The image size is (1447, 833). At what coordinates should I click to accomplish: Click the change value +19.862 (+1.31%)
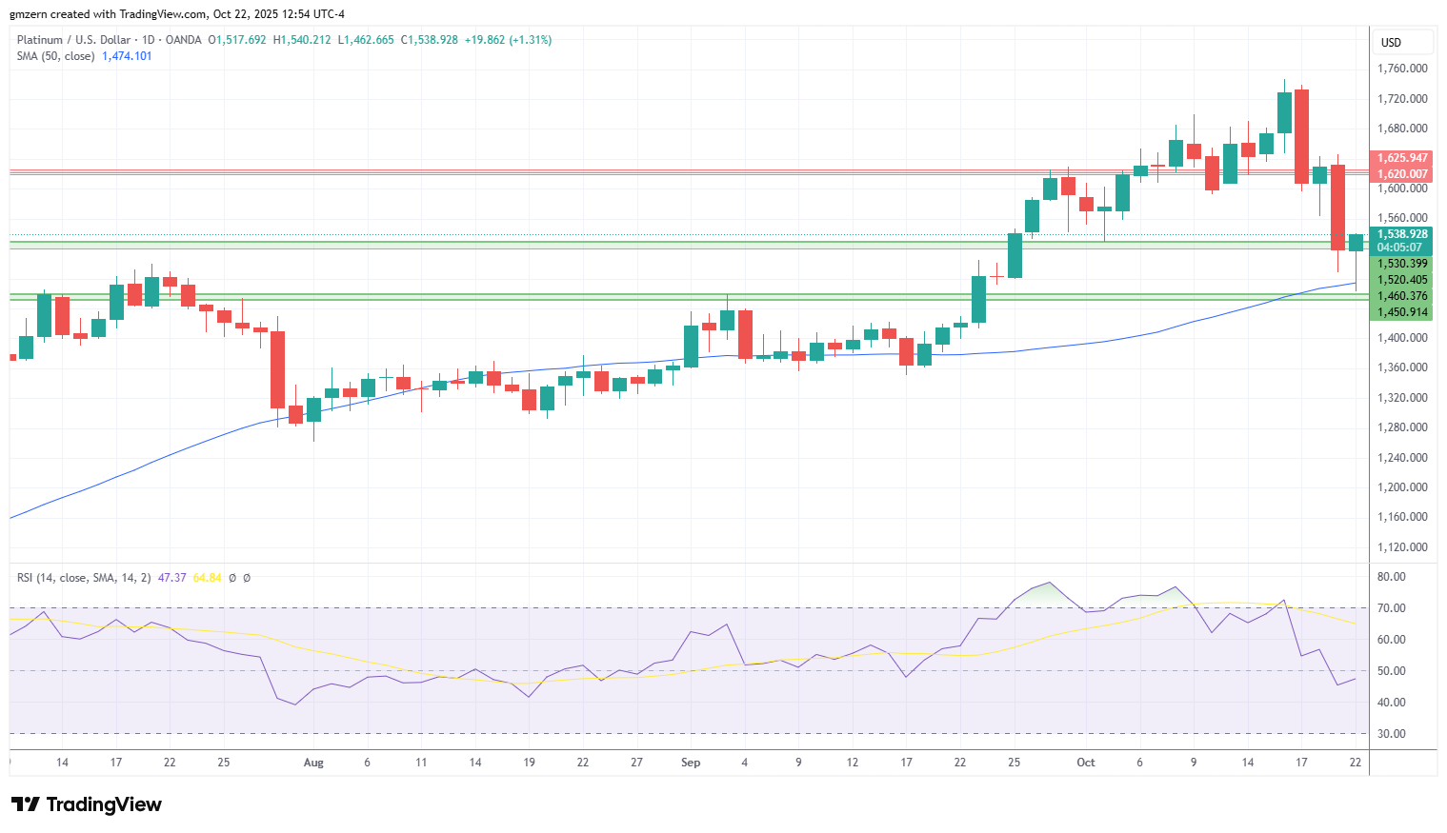click(x=508, y=40)
